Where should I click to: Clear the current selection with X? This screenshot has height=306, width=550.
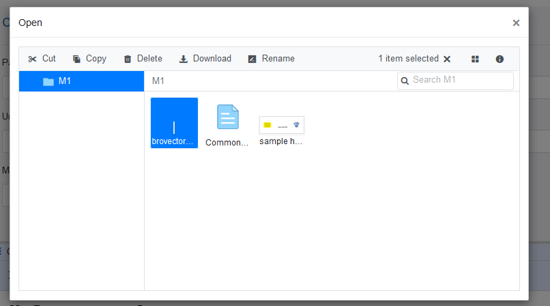click(447, 59)
